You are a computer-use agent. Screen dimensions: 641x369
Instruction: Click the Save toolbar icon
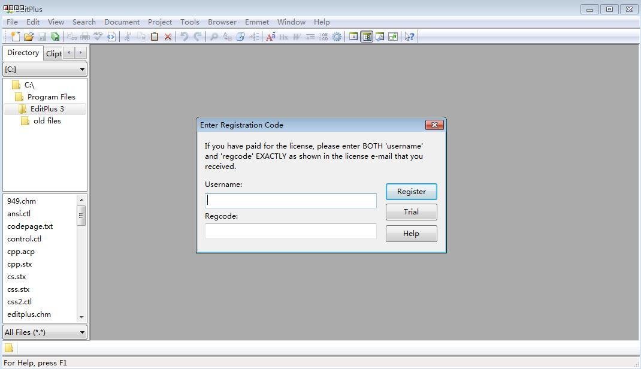tap(42, 37)
